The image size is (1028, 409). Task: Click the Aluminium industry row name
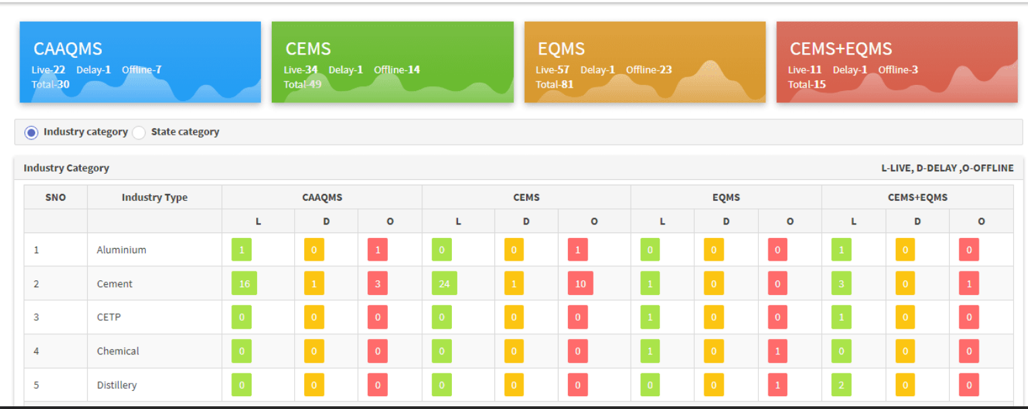point(121,250)
